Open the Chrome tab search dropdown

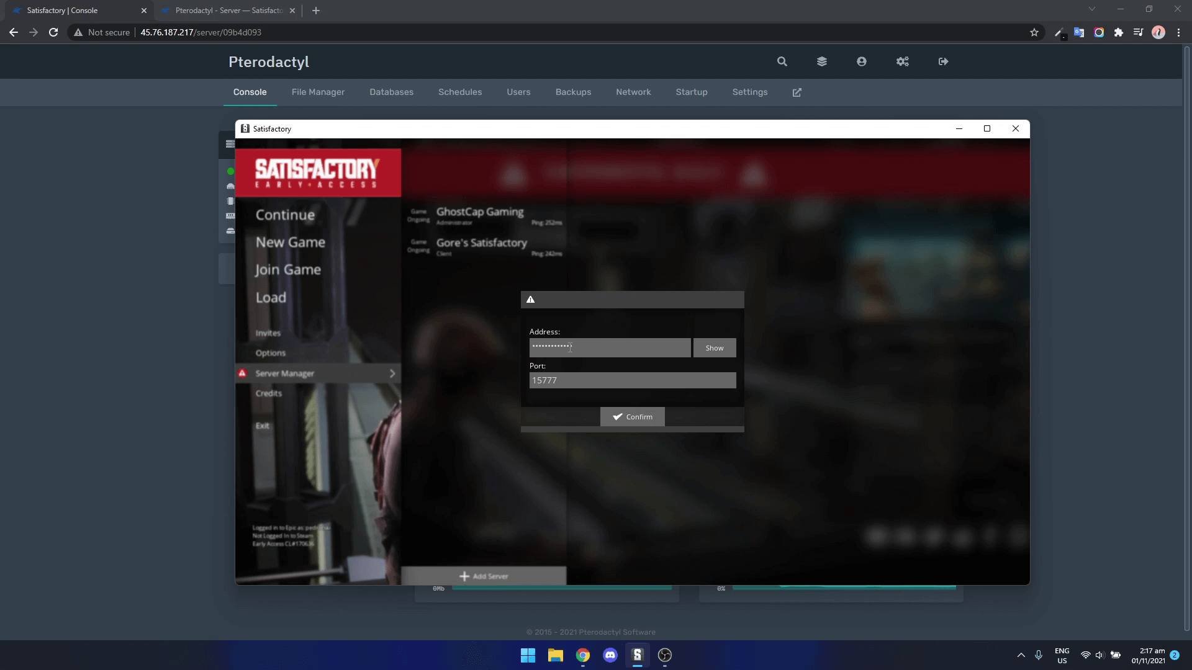1092,9
